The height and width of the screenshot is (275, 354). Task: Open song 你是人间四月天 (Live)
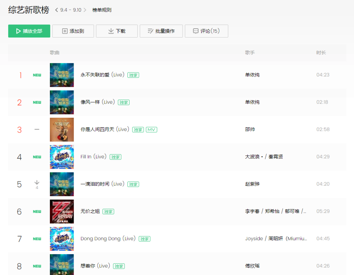pyautogui.click(x=105, y=129)
